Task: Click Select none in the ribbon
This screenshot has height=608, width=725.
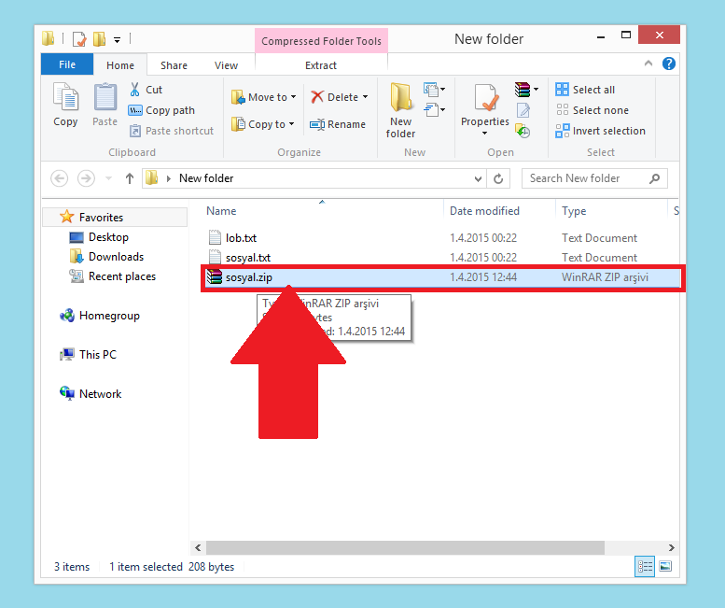Action: click(x=593, y=110)
